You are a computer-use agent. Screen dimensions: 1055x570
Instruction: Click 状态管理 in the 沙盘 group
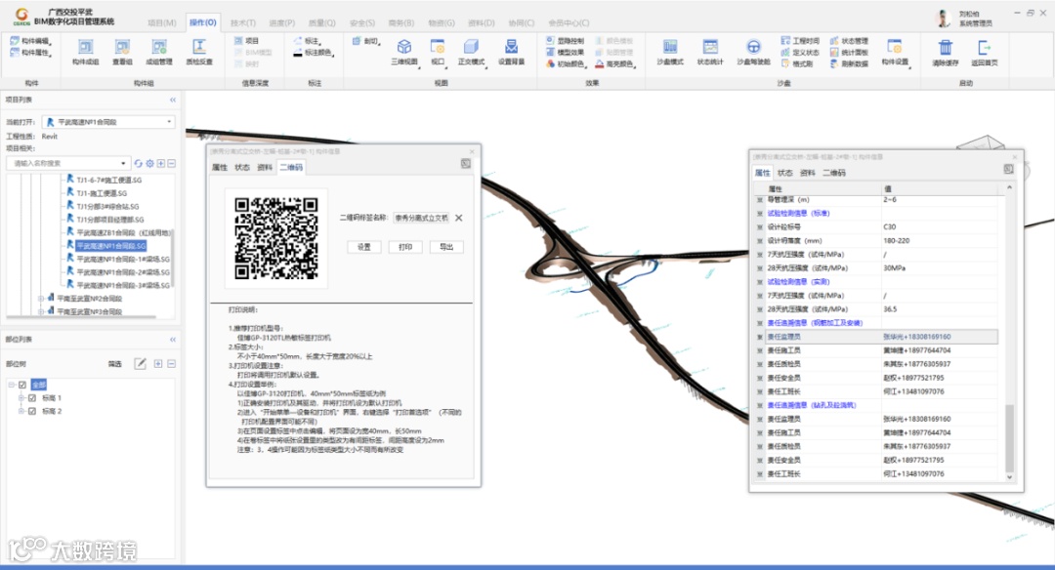point(849,41)
